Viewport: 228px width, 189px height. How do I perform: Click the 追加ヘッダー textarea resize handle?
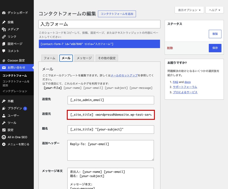click(x=153, y=160)
